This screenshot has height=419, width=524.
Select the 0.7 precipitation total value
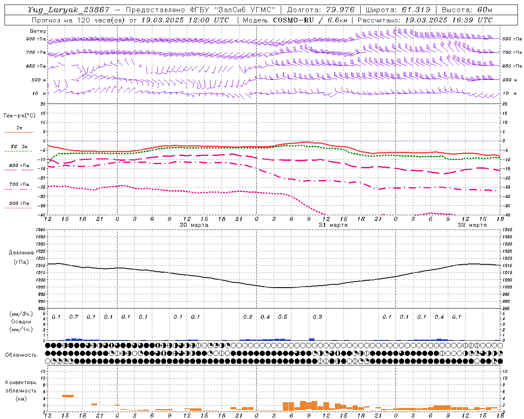74,317
